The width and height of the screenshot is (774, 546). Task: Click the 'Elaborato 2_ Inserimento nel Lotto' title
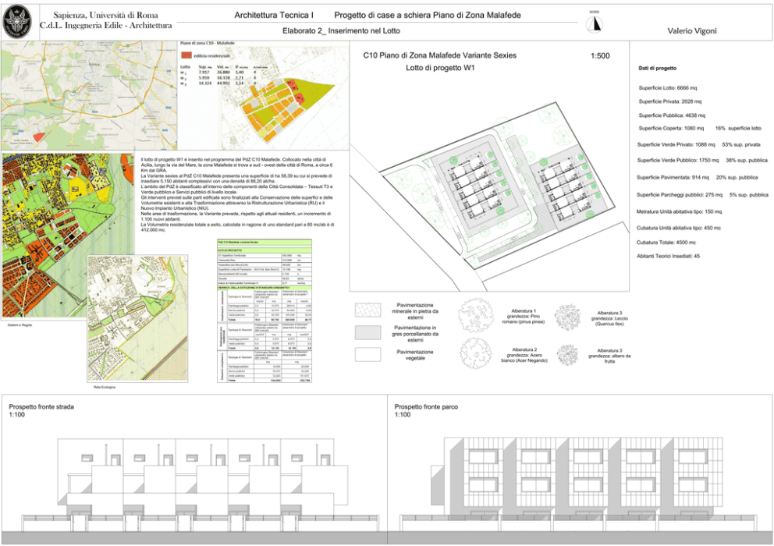click(341, 31)
